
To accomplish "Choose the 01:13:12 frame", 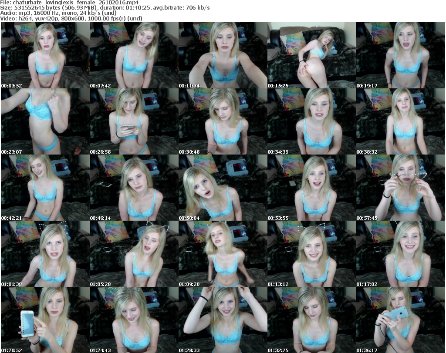I will point(312,254).
